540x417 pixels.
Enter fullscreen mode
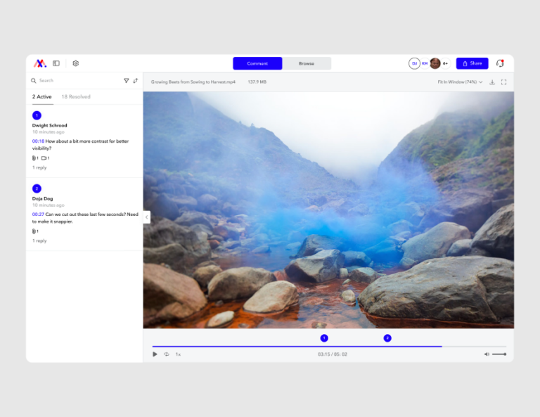click(x=503, y=82)
